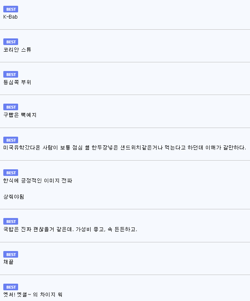Click the BEST badge above 등심쪽 부위
The image size is (250, 301).
pos(11,74)
